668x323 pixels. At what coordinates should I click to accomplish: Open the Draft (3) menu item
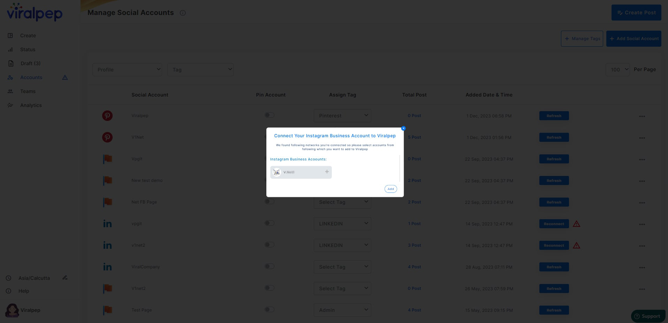pyautogui.click(x=30, y=63)
